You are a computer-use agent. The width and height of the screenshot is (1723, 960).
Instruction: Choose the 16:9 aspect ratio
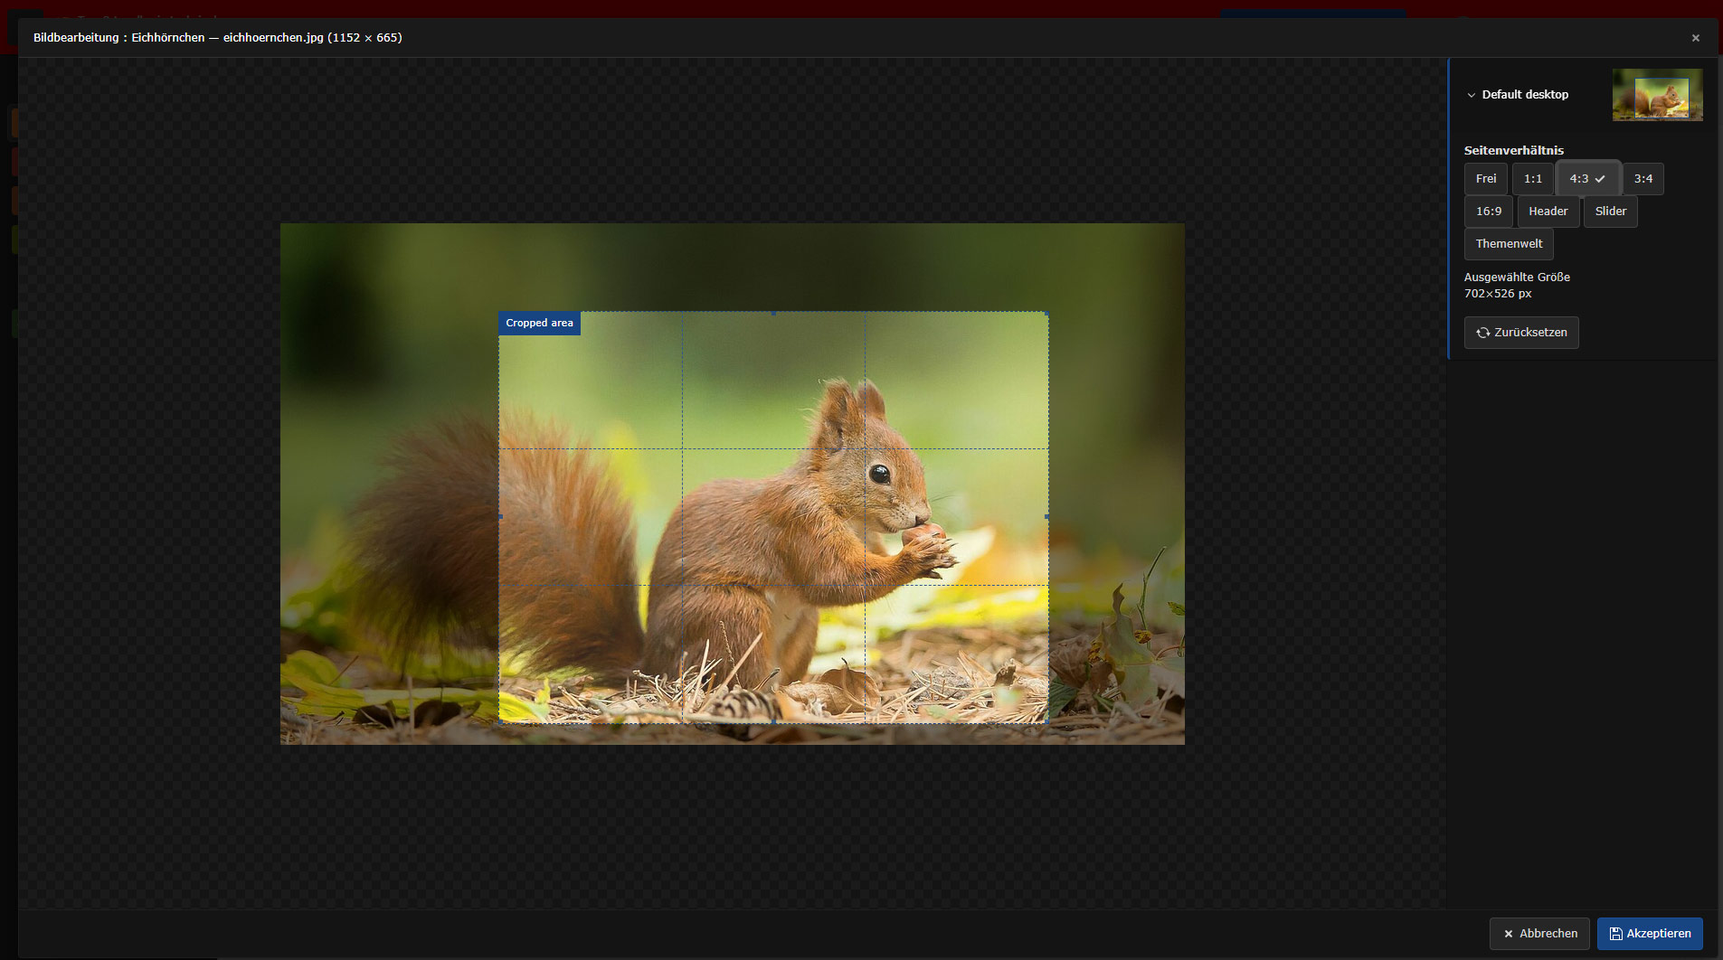[1489, 212]
